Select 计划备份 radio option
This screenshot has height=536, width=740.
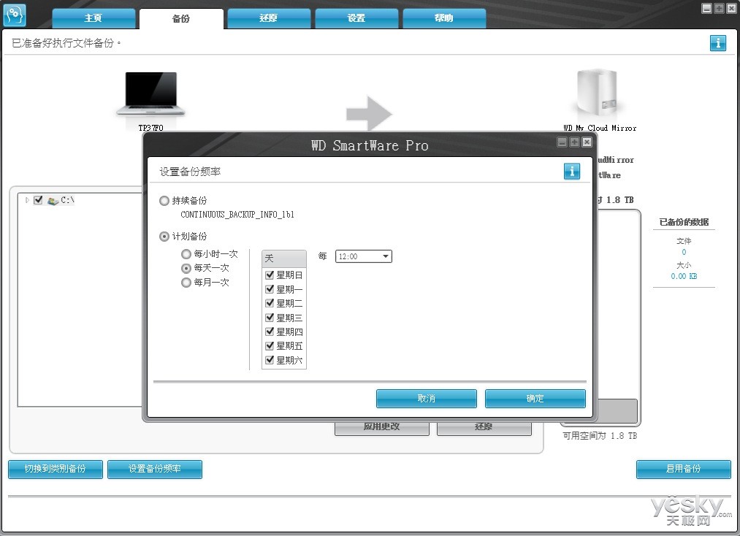(164, 237)
